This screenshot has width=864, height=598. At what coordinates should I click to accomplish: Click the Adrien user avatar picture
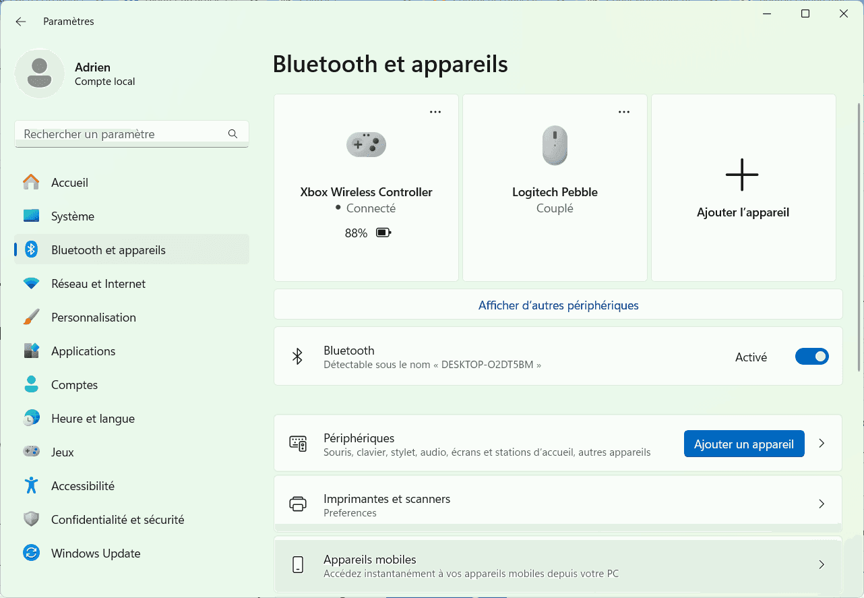pyautogui.click(x=40, y=73)
